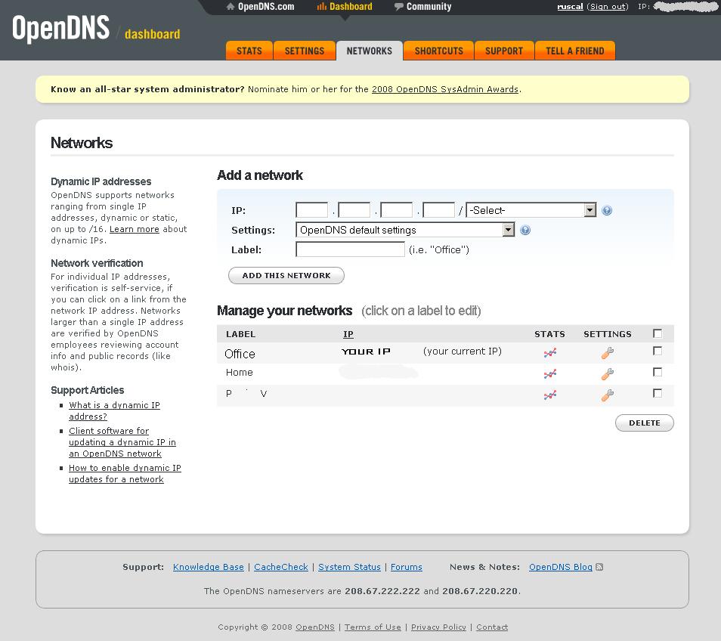
Task: Open the SUPPORT tab
Action: click(x=504, y=51)
